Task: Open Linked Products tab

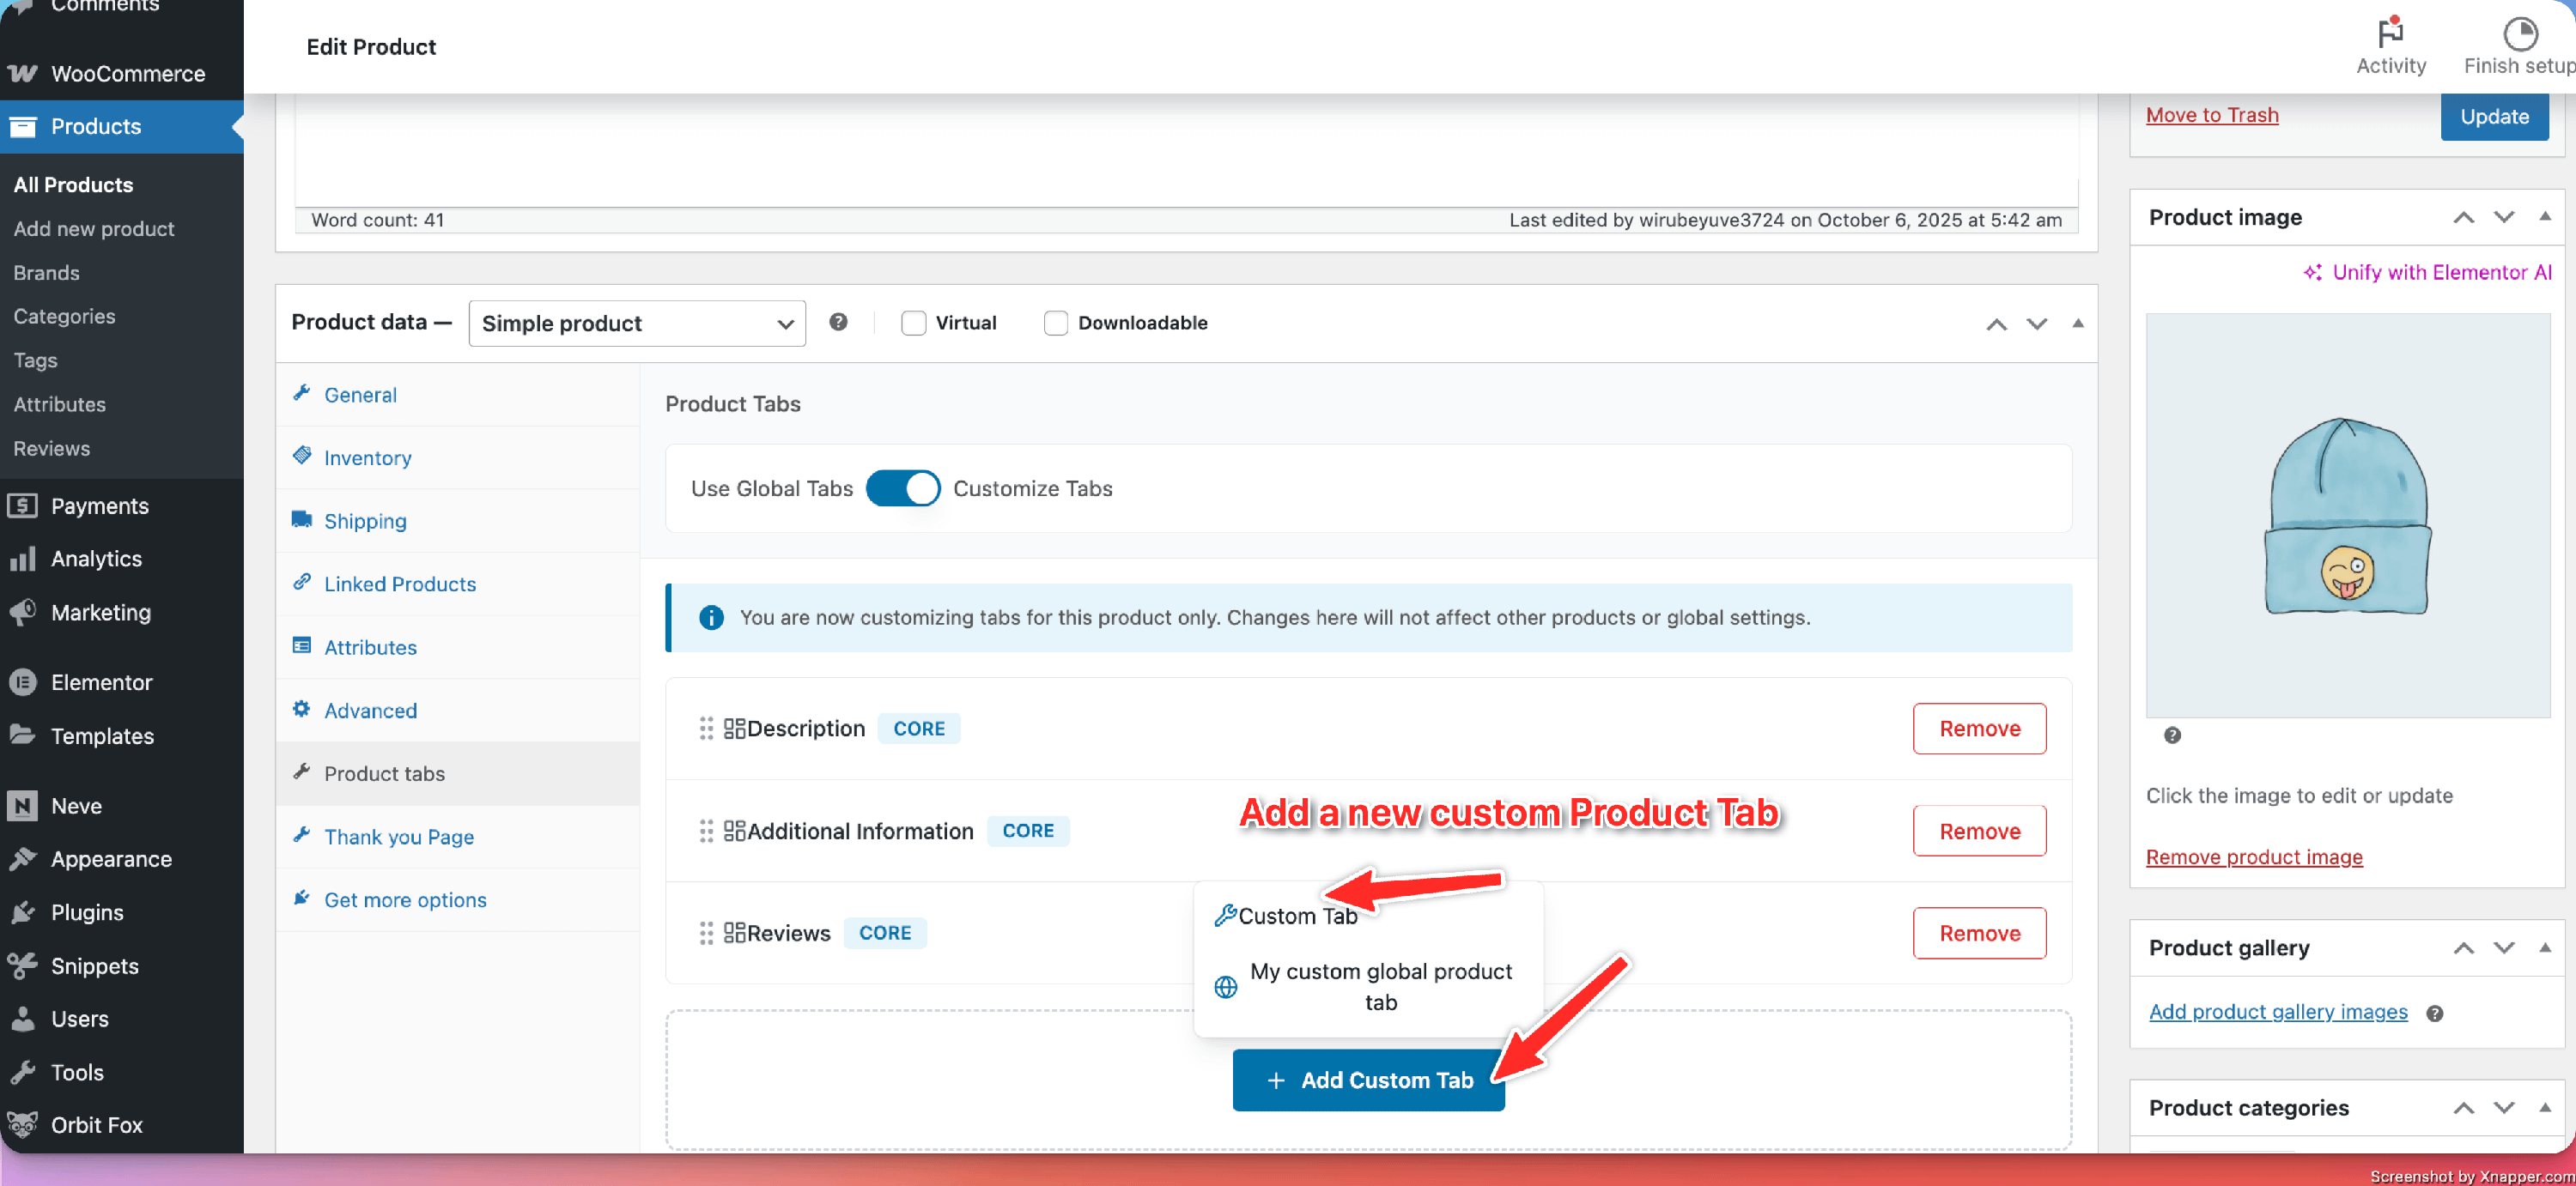Action: click(399, 584)
